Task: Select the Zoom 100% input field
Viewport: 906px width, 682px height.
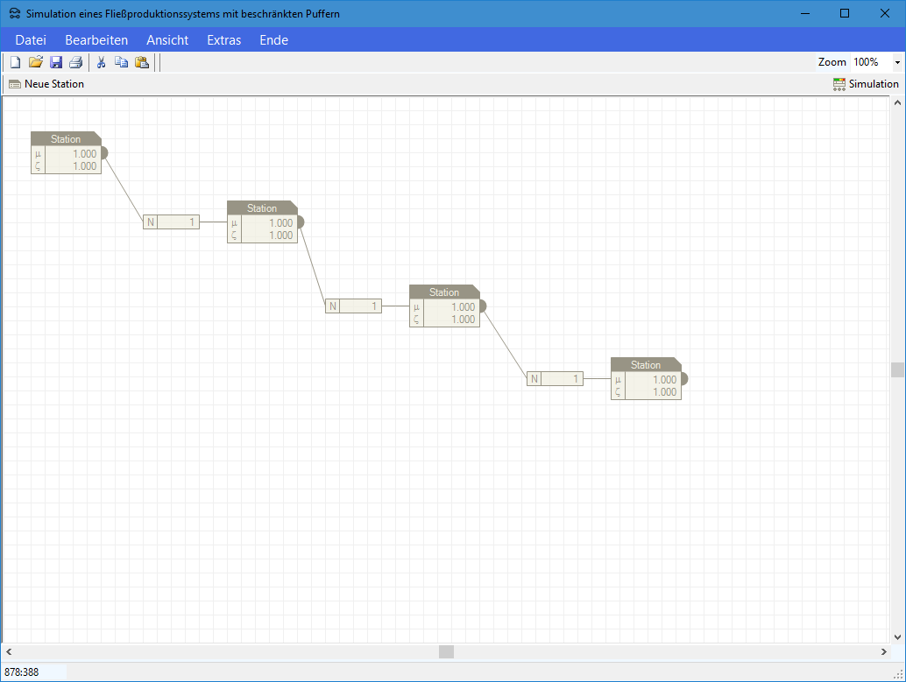Action: pos(870,62)
